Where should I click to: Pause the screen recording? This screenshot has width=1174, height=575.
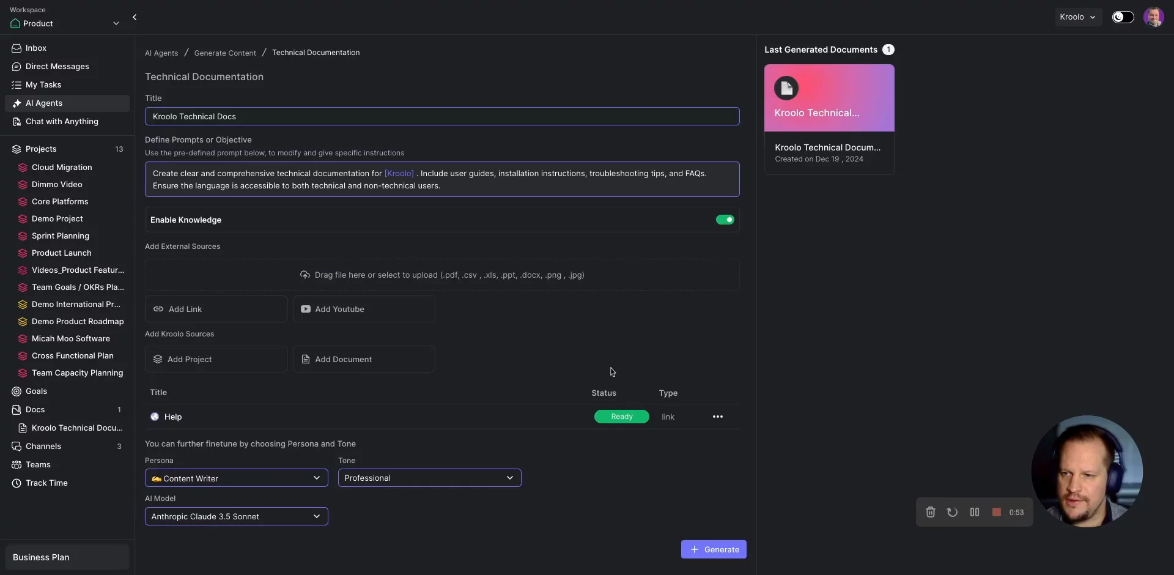pos(974,513)
